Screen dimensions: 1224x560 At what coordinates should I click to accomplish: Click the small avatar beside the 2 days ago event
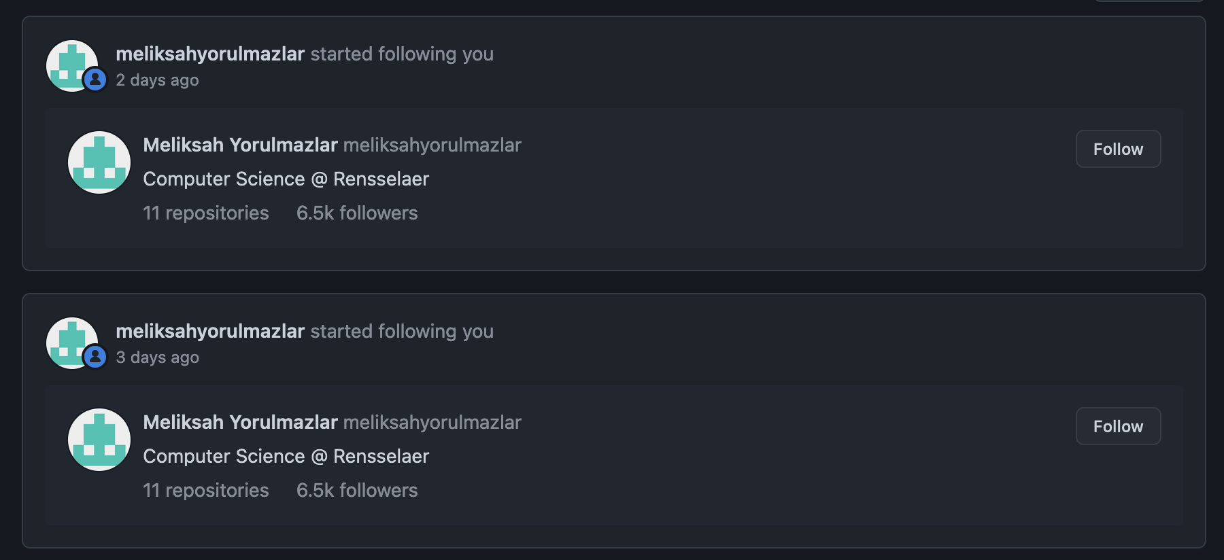pyautogui.click(x=68, y=62)
